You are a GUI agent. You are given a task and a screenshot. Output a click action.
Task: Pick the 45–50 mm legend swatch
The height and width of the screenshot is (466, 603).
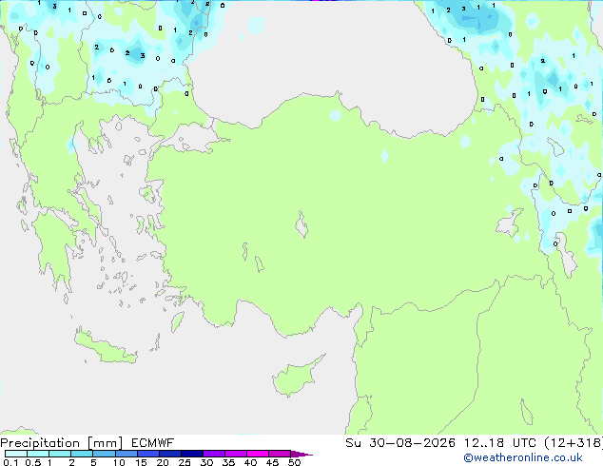click(x=280, y=454)
